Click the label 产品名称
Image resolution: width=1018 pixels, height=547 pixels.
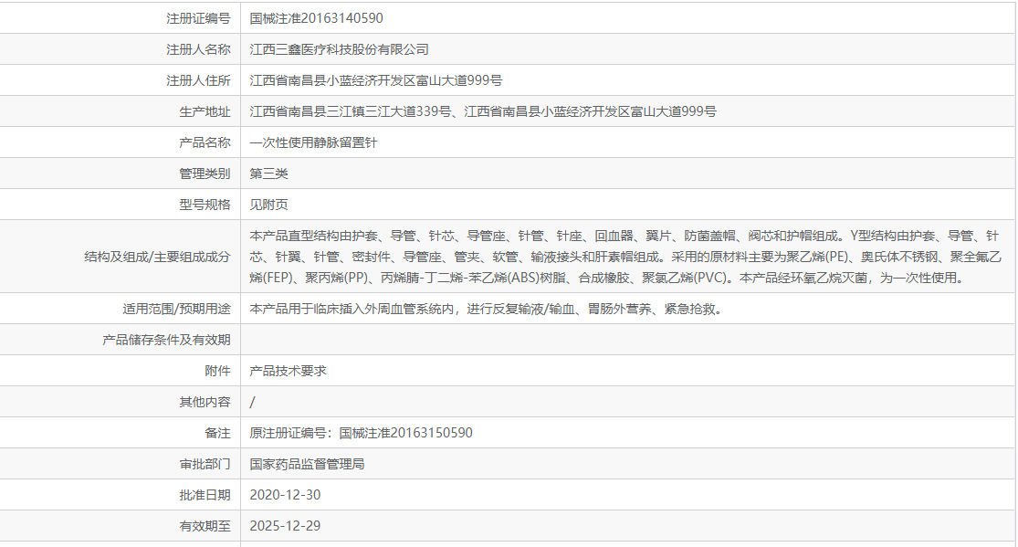[205, 143]
